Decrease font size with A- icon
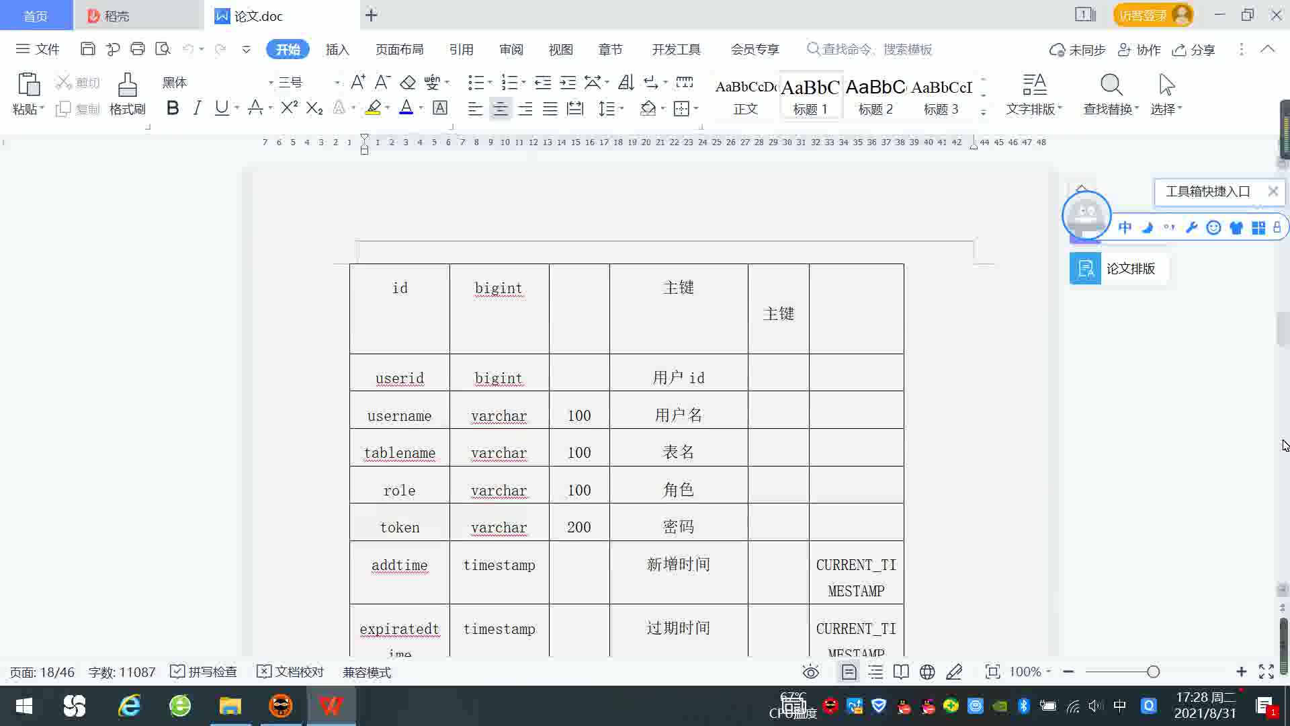 pyautogui.click(x=382, y=82)
